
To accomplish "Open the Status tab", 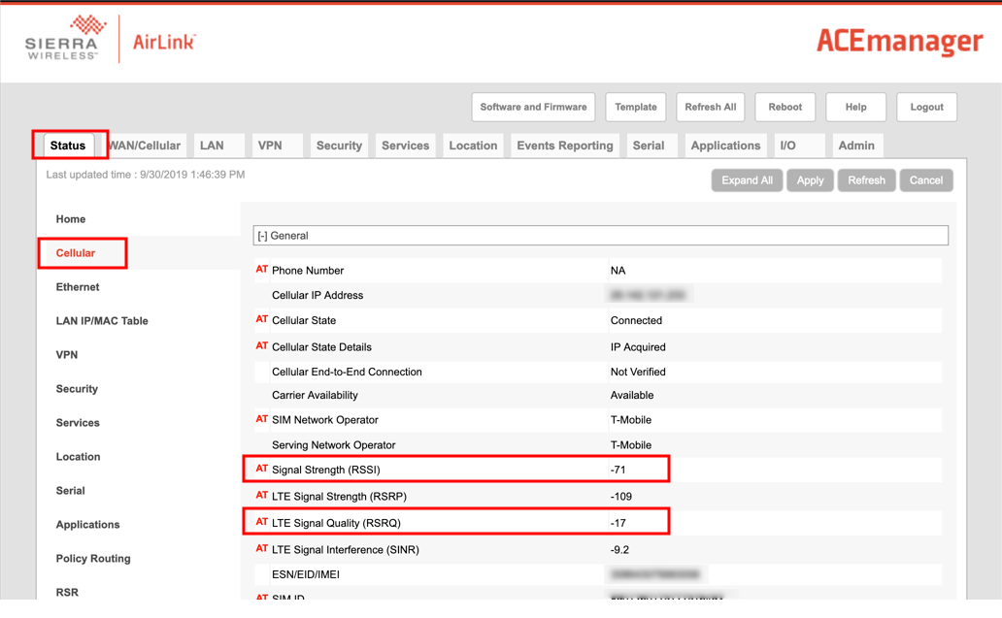I will (68, 146).
